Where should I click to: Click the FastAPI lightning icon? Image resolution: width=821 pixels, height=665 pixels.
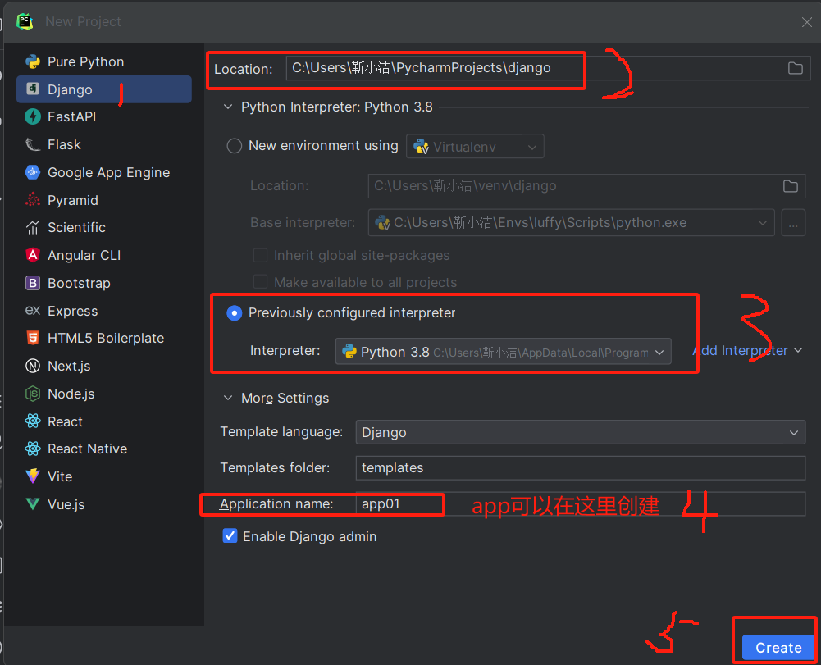[33, 116]
